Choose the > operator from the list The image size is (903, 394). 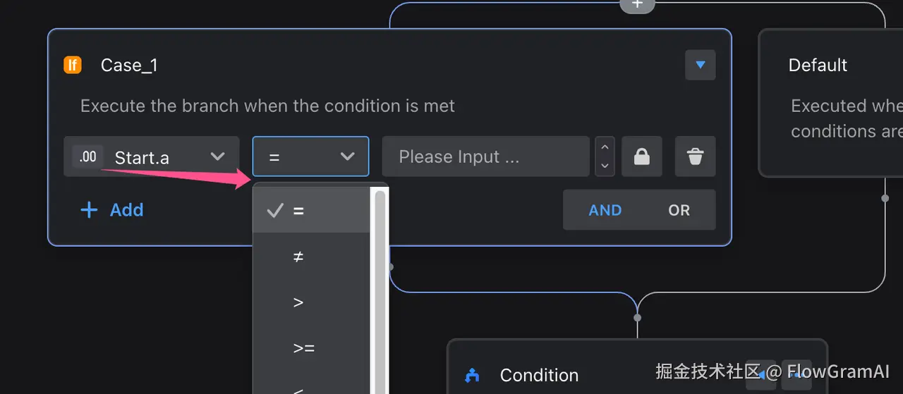(x=298, y=302)
